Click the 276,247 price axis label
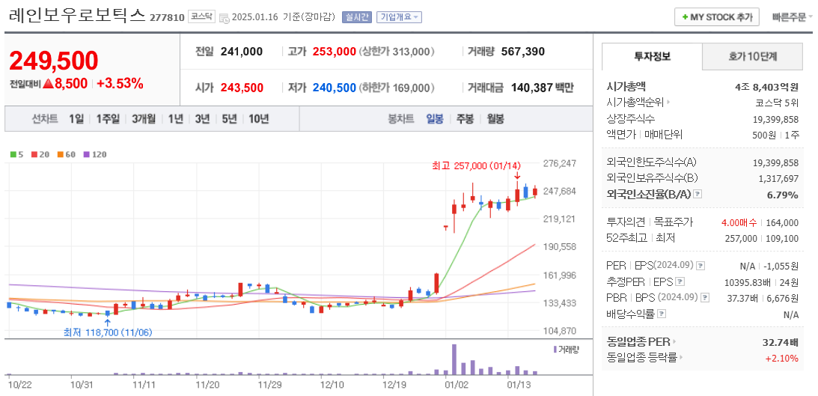Image resolution: width=818 pixels, height=396 pixels. click(560, 163)
